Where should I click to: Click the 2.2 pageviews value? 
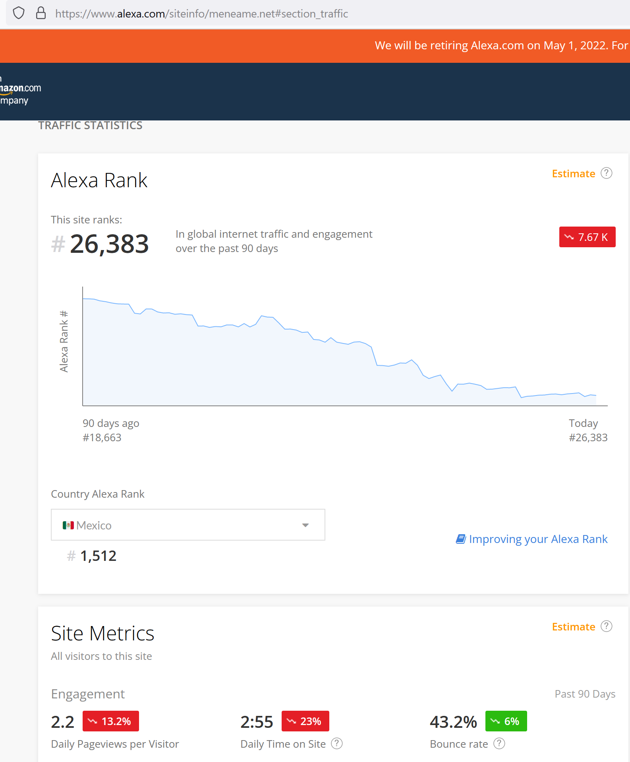click(x=63, y=722)
